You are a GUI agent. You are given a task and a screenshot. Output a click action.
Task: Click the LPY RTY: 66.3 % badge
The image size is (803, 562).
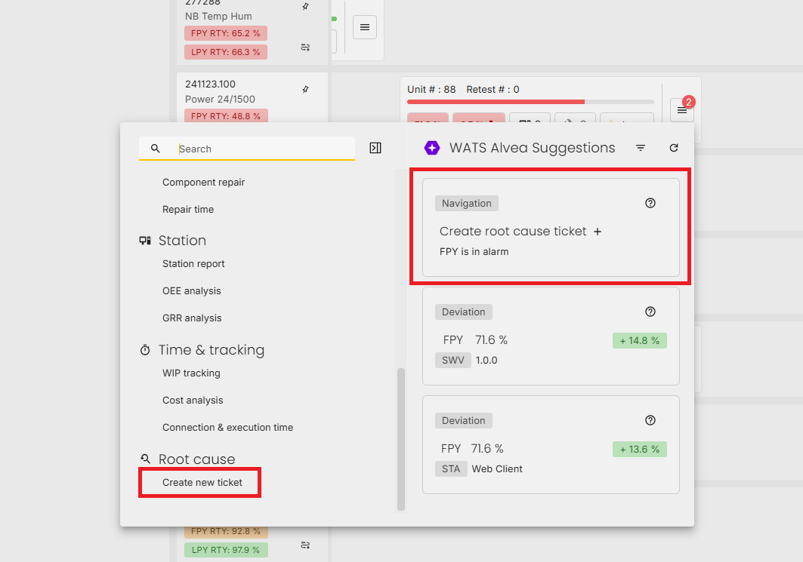226,52
